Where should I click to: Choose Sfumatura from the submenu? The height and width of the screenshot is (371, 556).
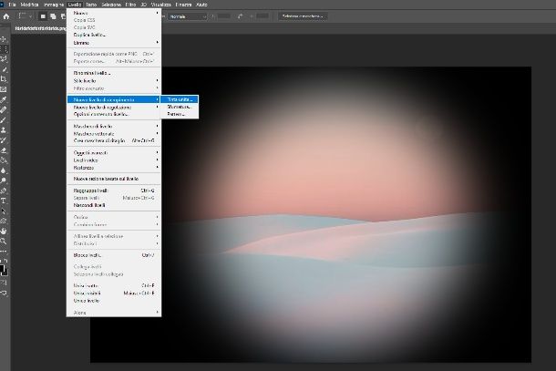point(180,107)
